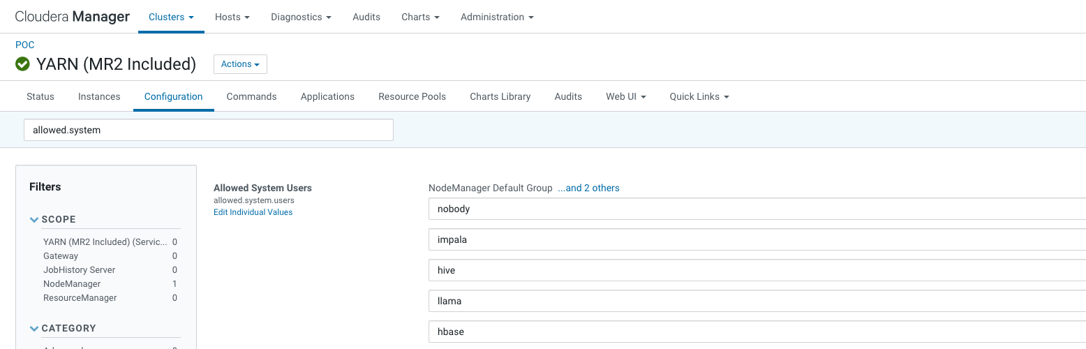This screenshot has height=349, width=1086.
Task: Click the 'hbase' user input field
Action: tap(757, 332)
